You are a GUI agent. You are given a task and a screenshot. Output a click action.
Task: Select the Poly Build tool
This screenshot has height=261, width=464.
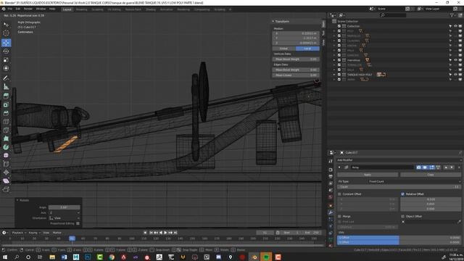point(6,138)
